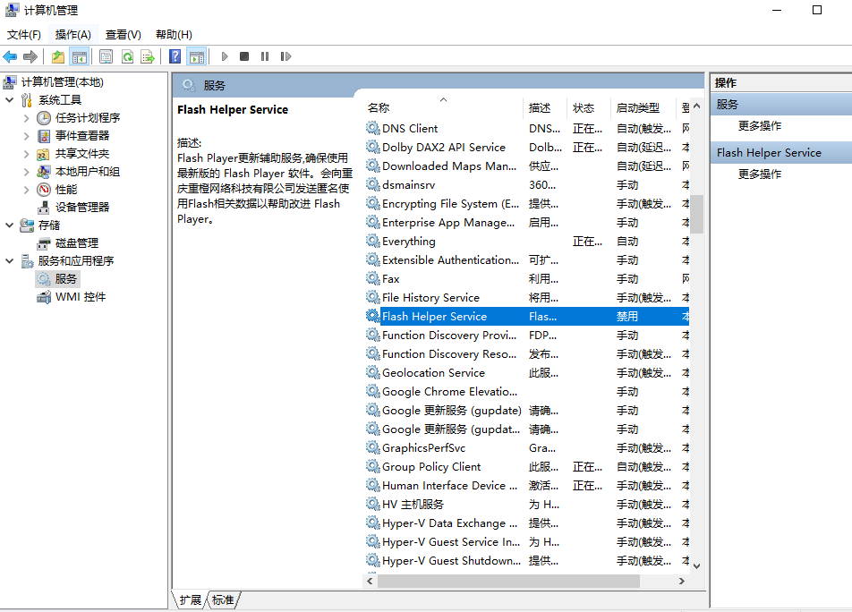
Task: Click the Start Service play icon
Action: click(225, 56)
